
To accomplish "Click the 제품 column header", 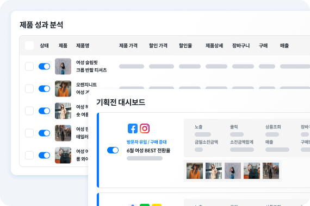I will point(63,46).
